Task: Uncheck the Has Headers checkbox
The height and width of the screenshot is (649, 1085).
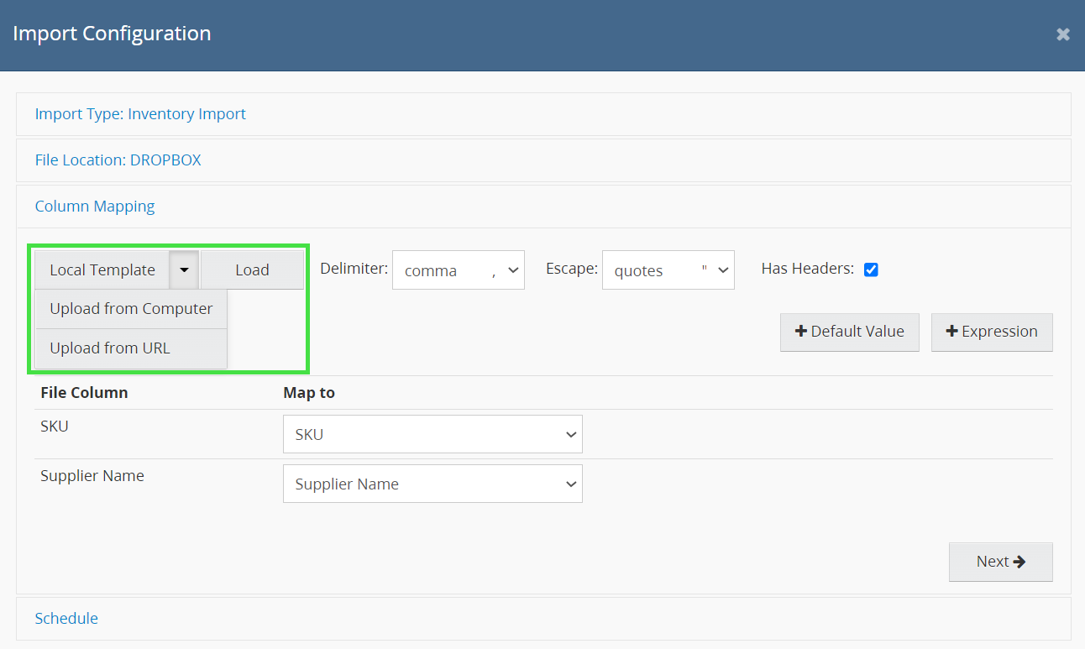Action: coord(871,270)
